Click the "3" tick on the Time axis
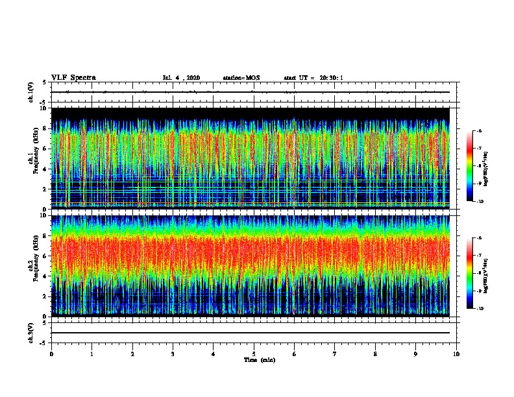 point(173,354)
